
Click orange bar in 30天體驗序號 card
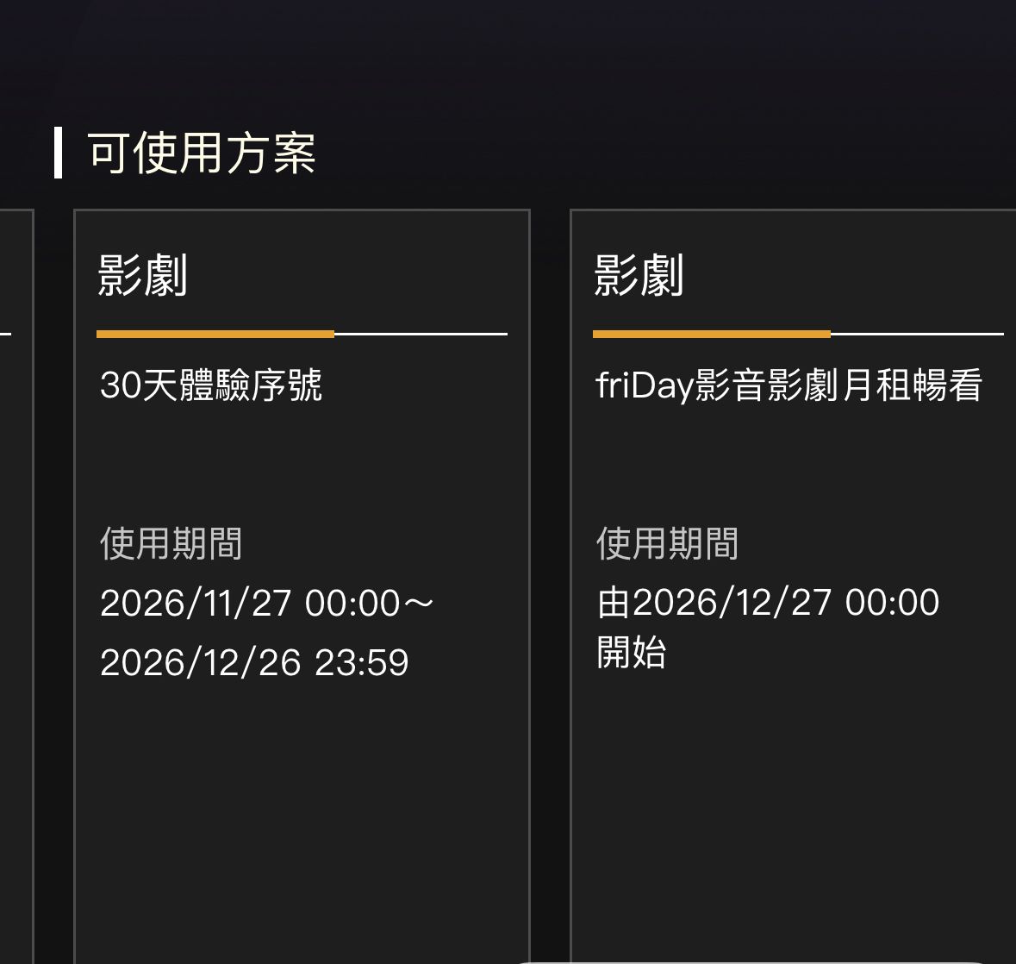pos(215,334)
